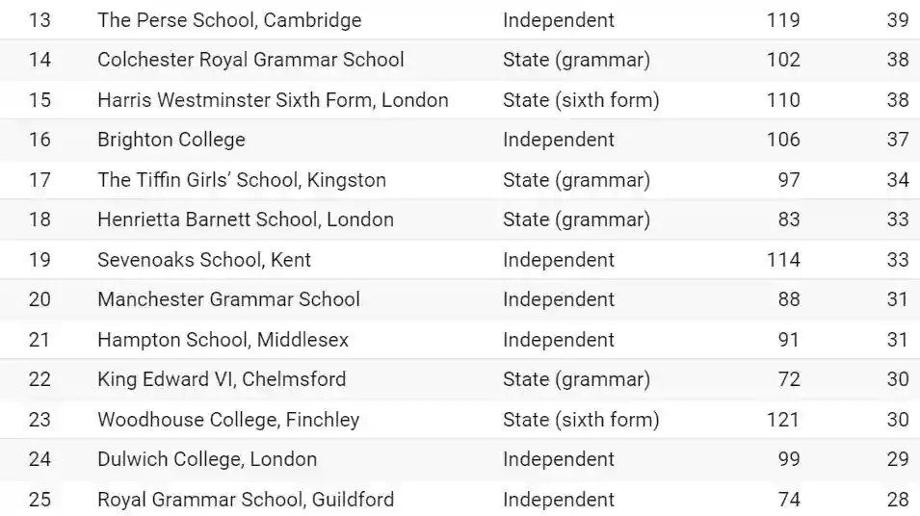Select Colchester Royal Grammar School row name
The height and width of the screenshot is (516, 920).
[250, 60]
